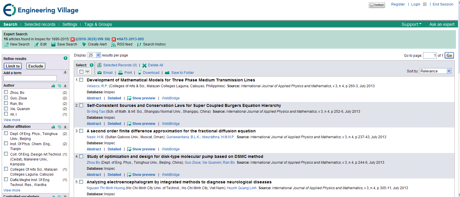Click the Show preview icon for result 1

[129, 99]
